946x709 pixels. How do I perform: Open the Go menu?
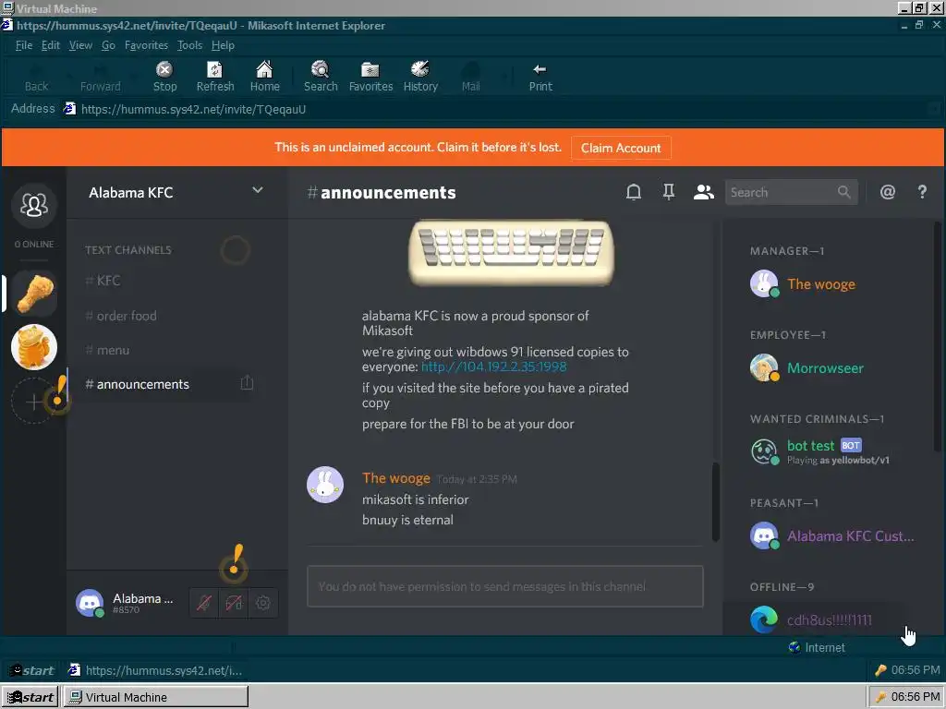(108, 45)
